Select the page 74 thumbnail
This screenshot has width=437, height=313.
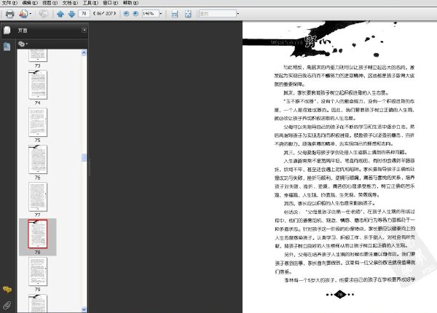coord(38,84)
